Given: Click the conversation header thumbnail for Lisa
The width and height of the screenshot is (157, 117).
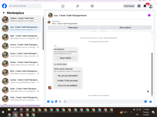Looking at the screenshot, I should click(51, 15).
